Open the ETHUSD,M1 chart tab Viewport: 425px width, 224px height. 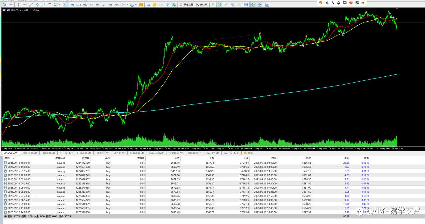pos(48,153)
